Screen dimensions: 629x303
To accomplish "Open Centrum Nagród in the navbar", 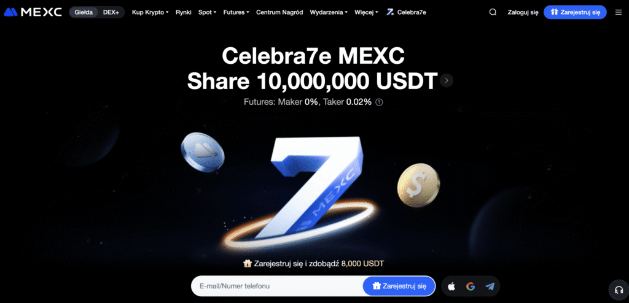I will click(x=279, y=12).
